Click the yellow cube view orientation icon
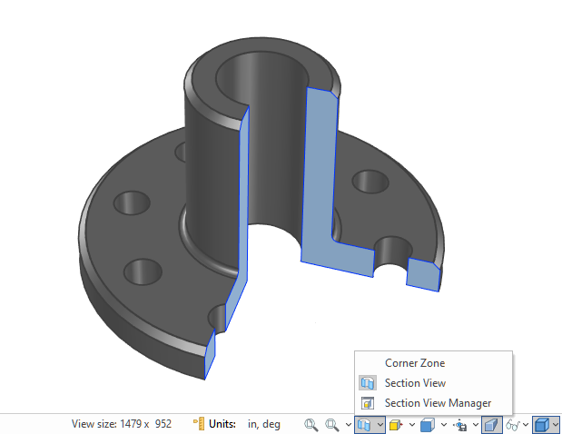Viewport: 562px width, 434px height. pos(395,424)
